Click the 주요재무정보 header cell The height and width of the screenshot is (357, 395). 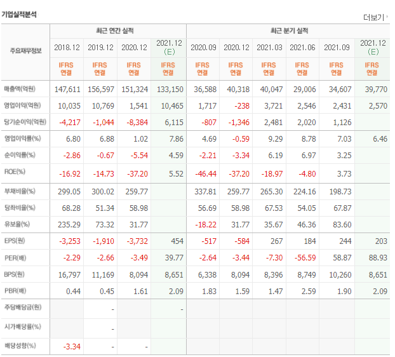pyautogui.click(x=25, y=51)
